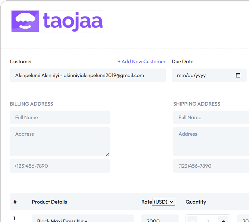Open the Rate currency USD dropdown
The image size is (249, 222).
[163, 202]
